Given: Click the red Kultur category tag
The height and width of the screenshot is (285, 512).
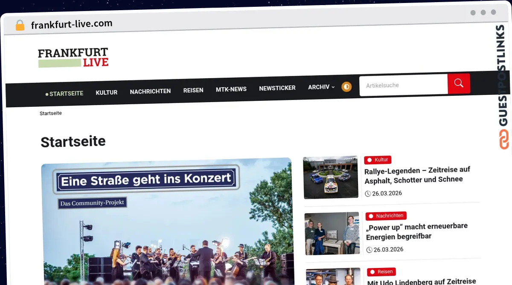Looking at the screenshot, I should 378,160.
